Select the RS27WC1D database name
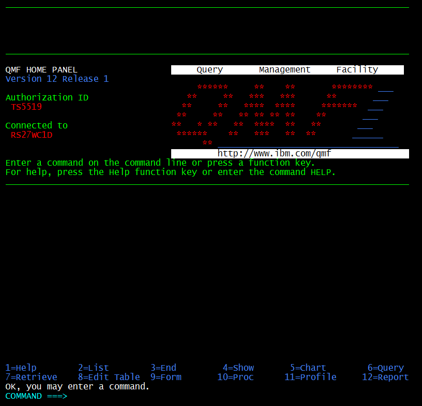The height and width of the screenshot is (406, 422). 32,135
